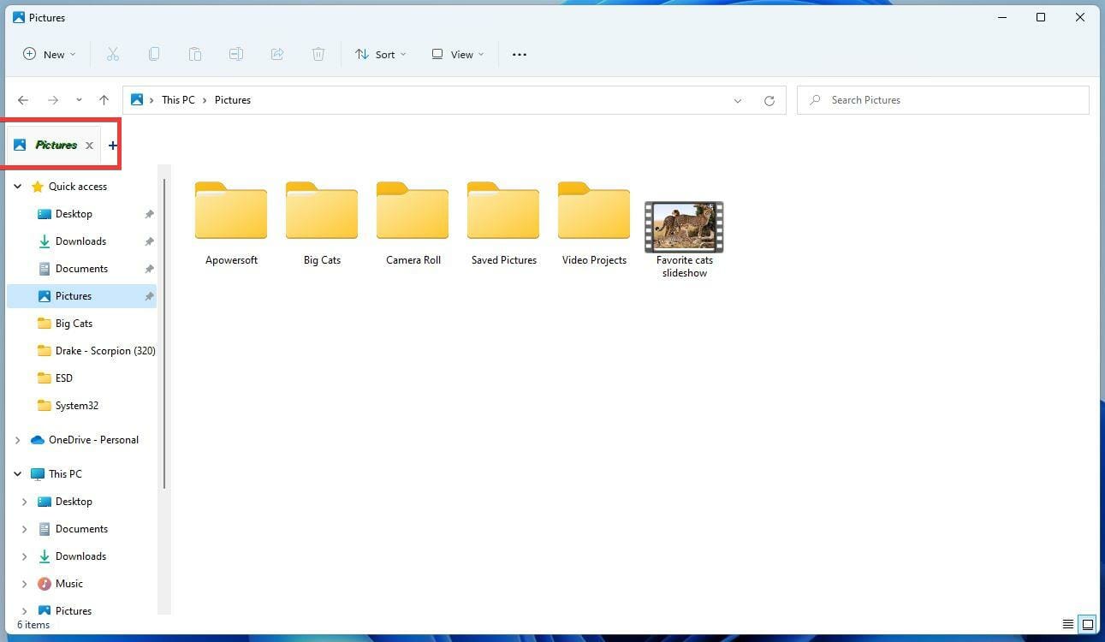Open the Big Cats folder in the sidebar
1105x642 pixels.
pos(75,323)
